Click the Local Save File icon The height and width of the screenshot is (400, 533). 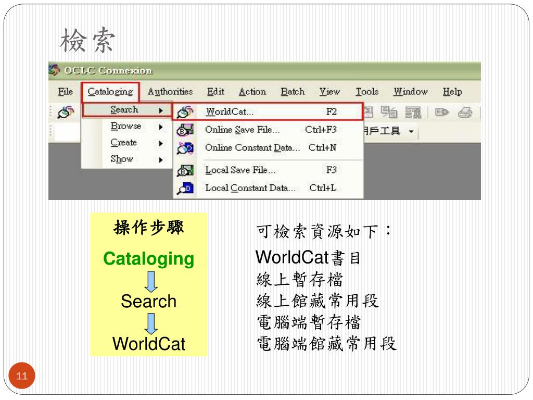(185, 170)
